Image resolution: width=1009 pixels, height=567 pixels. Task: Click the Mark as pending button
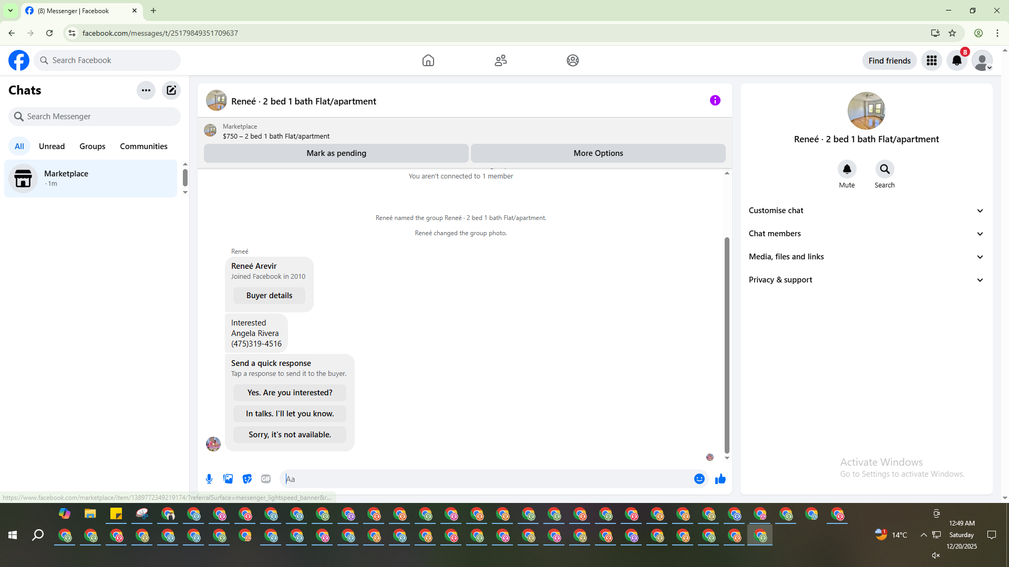coord(336,153)
